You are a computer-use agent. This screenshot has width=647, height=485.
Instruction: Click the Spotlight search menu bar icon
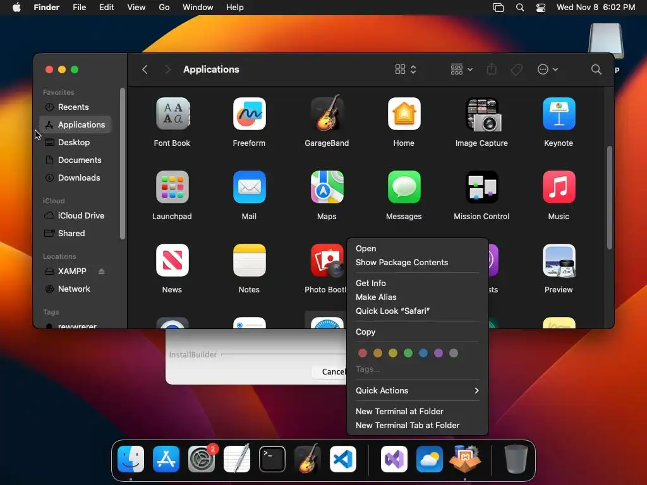pyautogui.click(x=520, y=8)
